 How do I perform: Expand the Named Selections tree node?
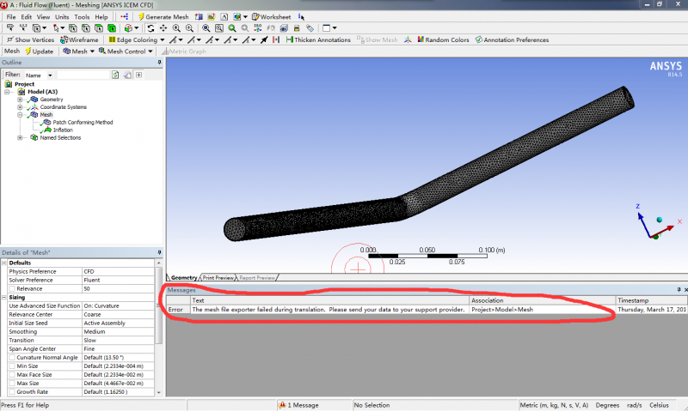point(20,138)
